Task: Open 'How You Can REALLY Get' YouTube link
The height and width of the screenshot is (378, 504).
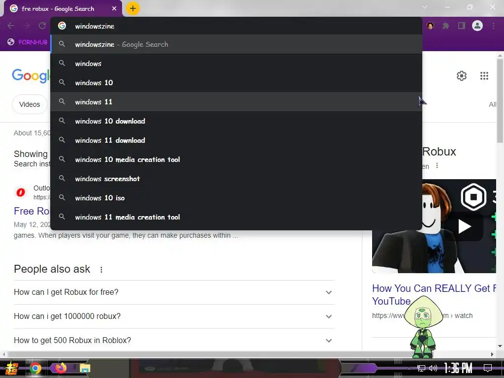Action: (x=434, y=295)
